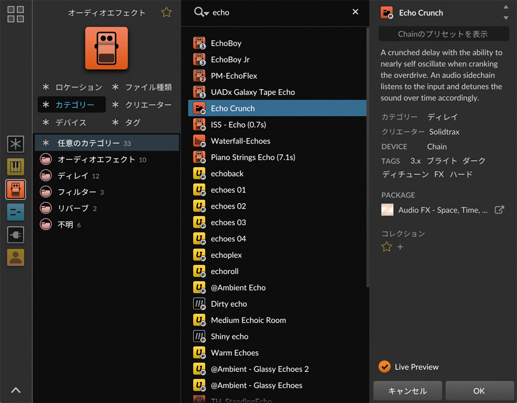
Task: Click package thumbnail image
Action: pos(387,210)
